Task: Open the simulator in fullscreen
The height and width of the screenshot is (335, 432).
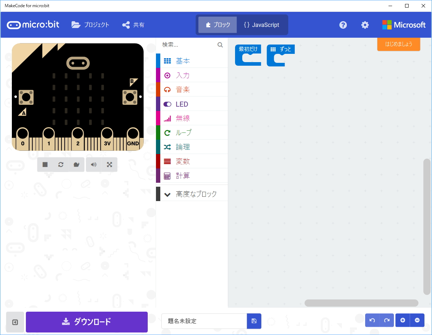Action: click(110, 164)
